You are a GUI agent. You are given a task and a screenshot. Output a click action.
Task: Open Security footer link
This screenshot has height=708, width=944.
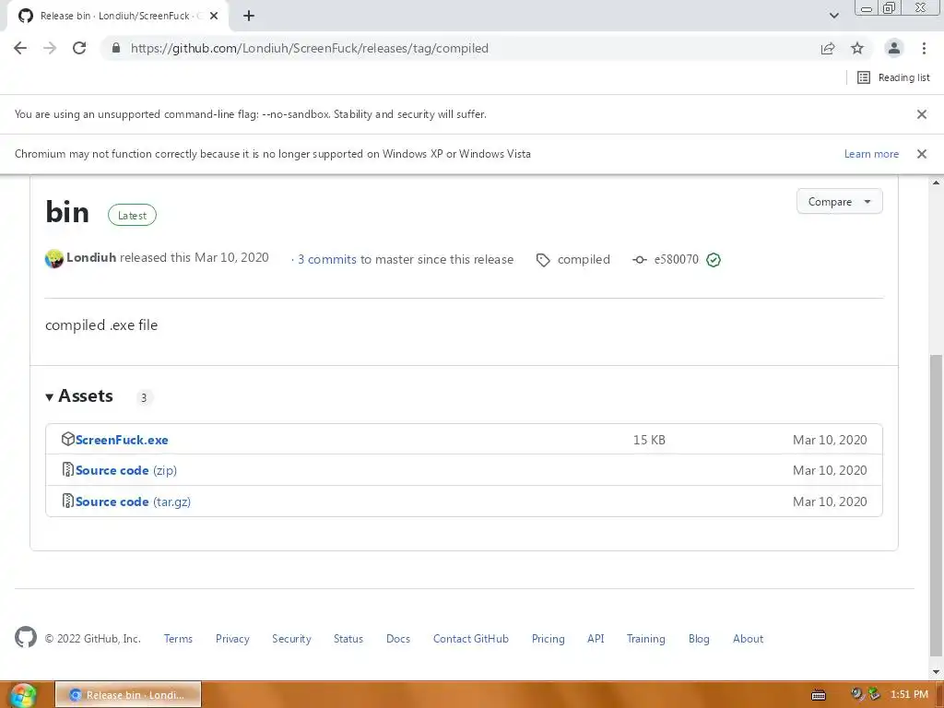291,639
